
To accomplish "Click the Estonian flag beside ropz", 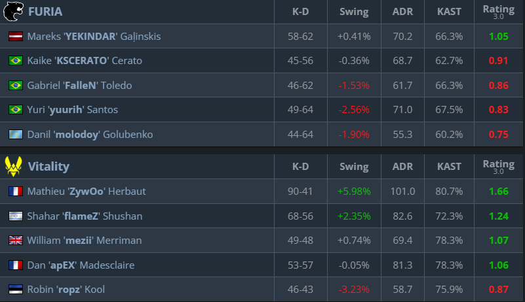I will point(16,290).
